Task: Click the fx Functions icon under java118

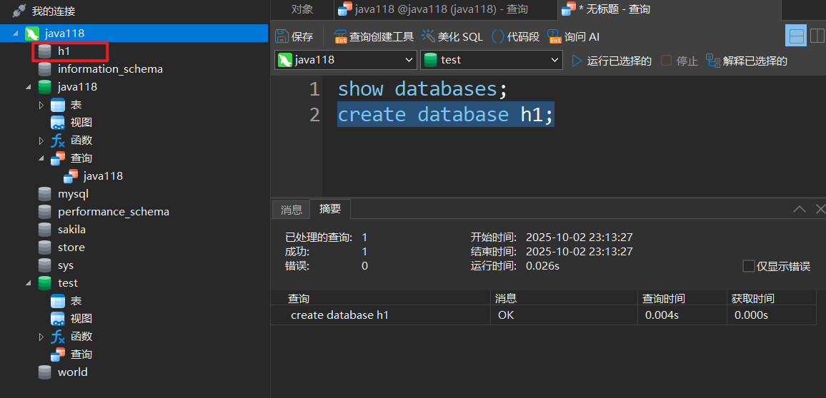Action: point(57,141)
